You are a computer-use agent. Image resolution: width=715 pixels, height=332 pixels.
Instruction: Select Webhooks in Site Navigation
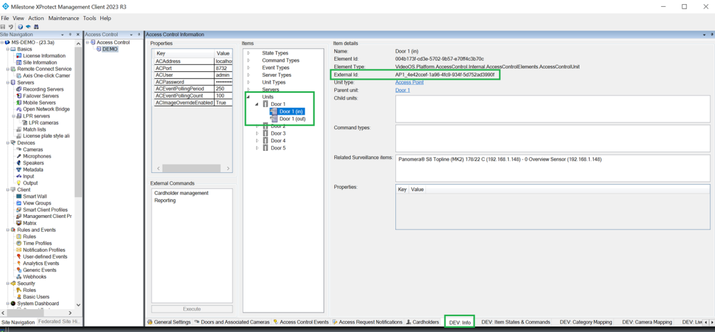pyautogui.click(x=35, y=277)
